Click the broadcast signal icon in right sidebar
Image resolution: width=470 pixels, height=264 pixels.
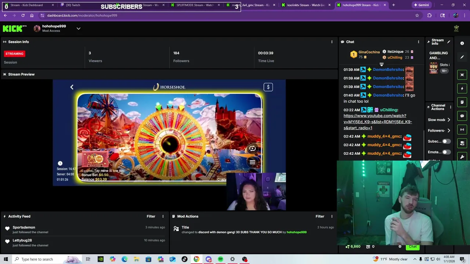[x=462, y=129]
